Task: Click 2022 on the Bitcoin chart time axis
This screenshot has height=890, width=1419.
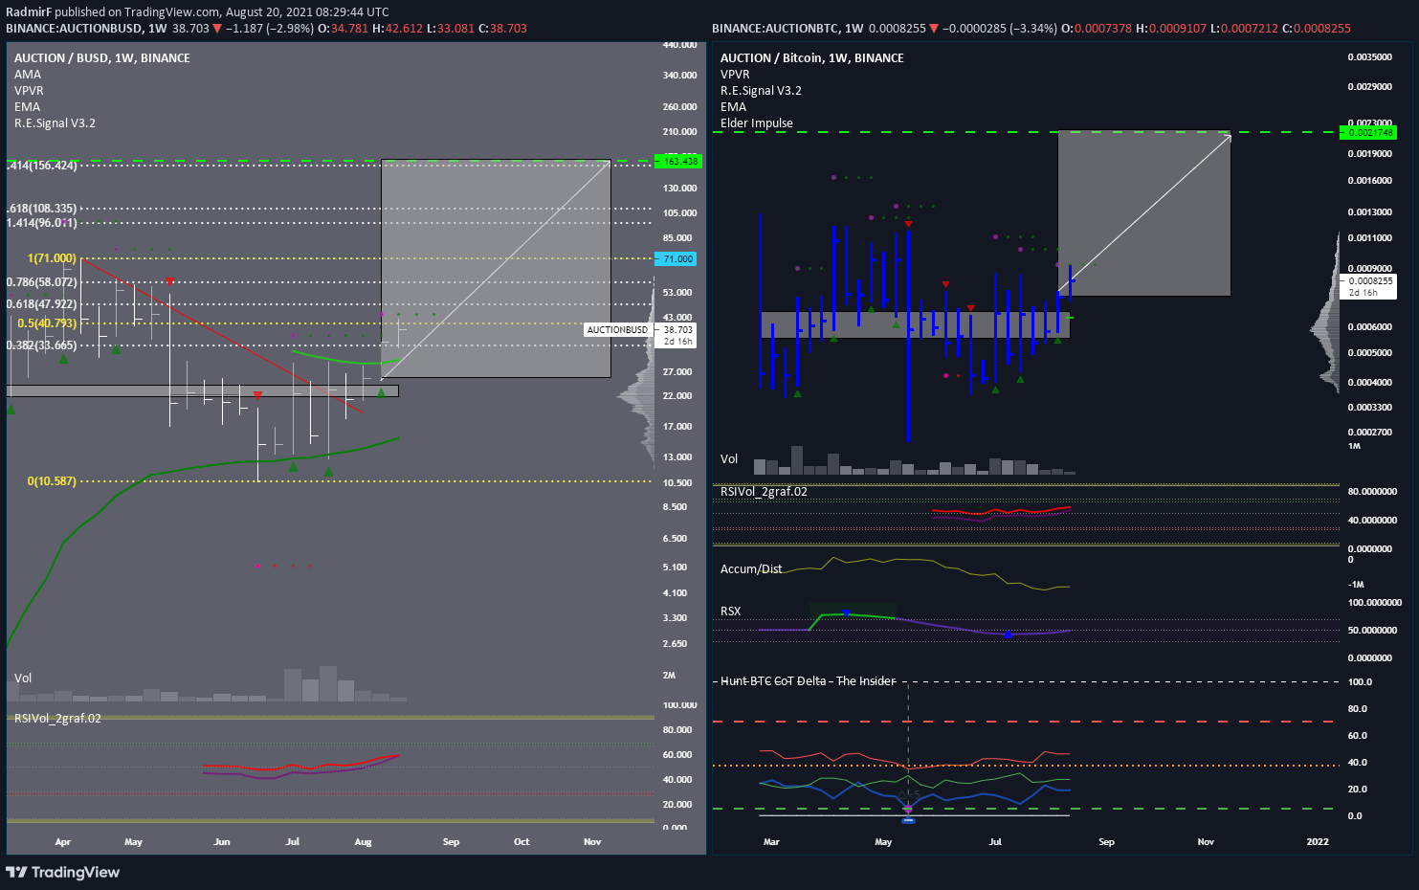Action: click(x=1318, y=842)
